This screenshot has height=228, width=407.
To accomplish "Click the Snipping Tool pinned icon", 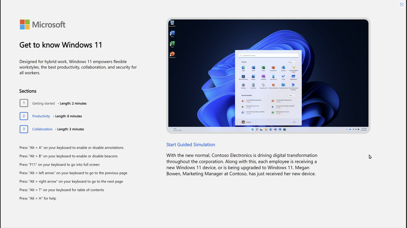I will coord(263,85).
